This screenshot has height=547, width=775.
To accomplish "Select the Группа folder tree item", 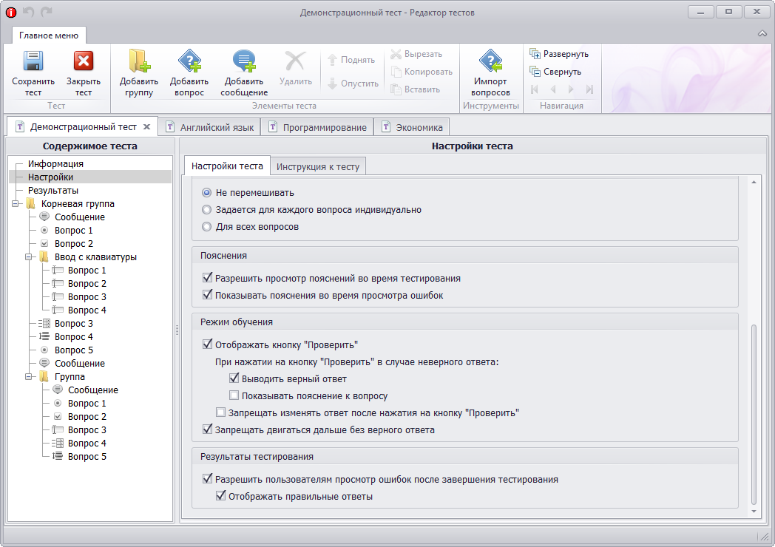I will point(70,376).
